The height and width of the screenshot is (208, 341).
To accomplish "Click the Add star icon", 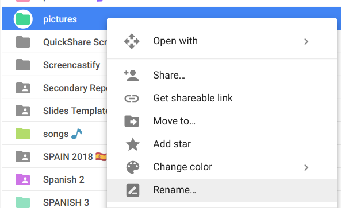I will [133, 144].
